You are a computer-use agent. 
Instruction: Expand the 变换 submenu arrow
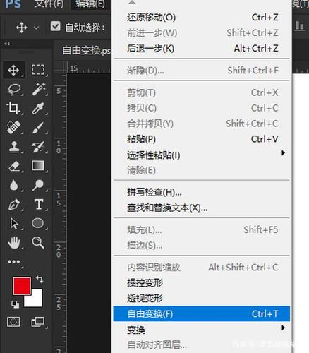point(284,328)
